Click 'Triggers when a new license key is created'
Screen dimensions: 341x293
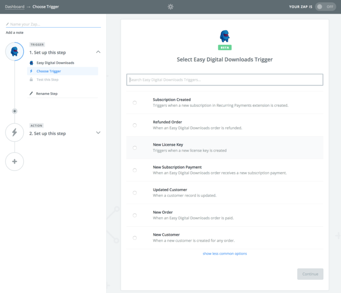pyautogui.click(x=190, y=150)
